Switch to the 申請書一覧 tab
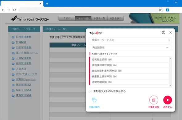 click(x=99, y=19)
